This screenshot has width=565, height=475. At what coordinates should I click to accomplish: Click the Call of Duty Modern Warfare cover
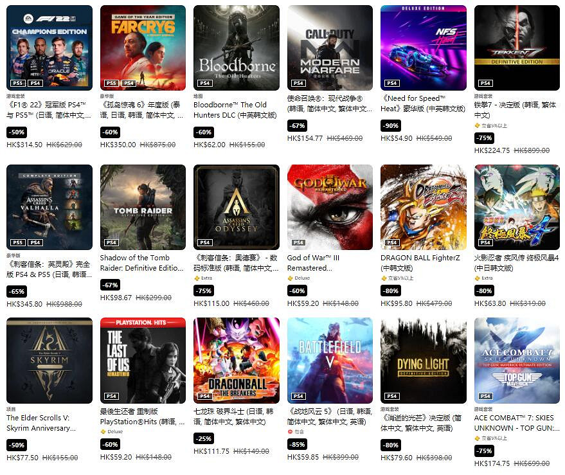(330, 48)
